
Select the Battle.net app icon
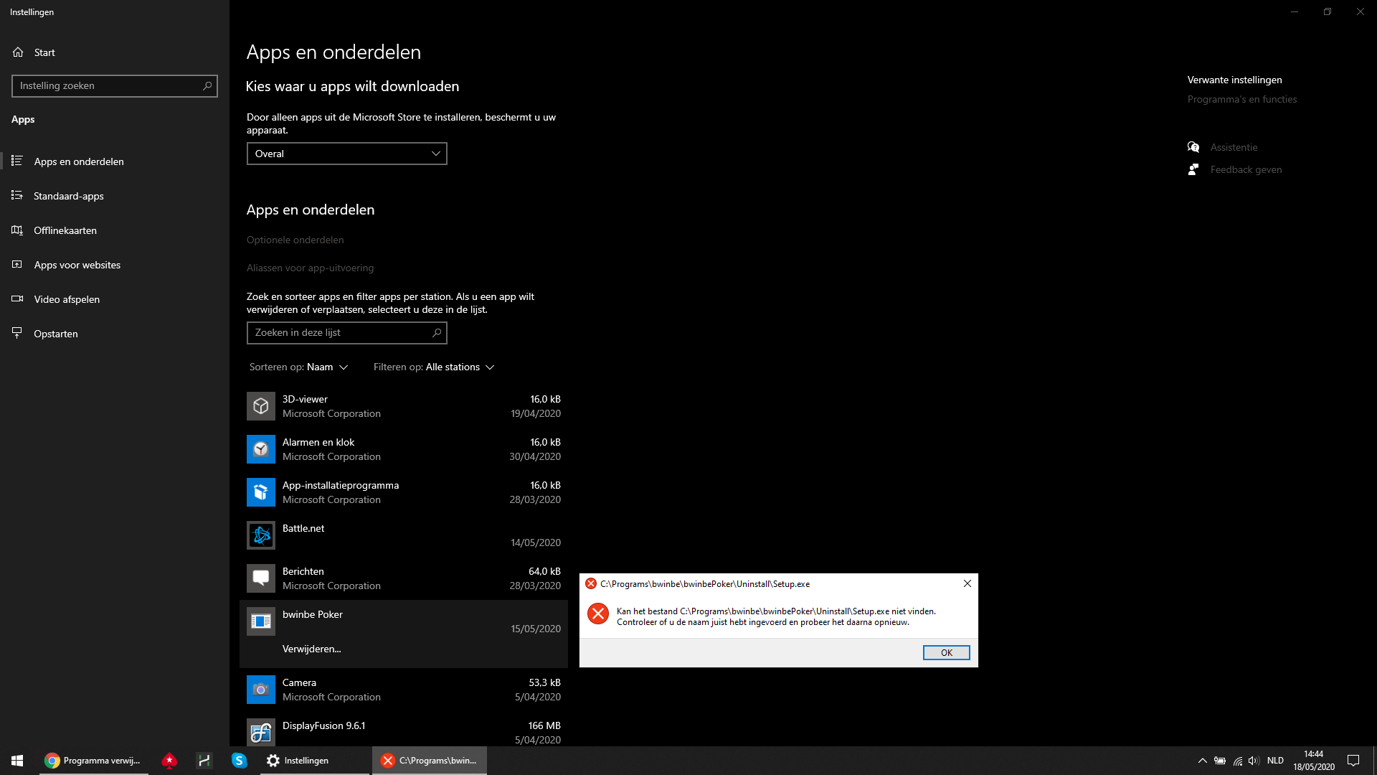[x=260, y=535]
